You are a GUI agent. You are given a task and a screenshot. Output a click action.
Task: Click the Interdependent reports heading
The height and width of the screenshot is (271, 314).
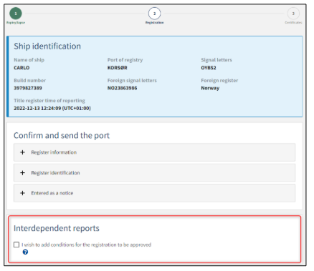(x=57, y=228)
